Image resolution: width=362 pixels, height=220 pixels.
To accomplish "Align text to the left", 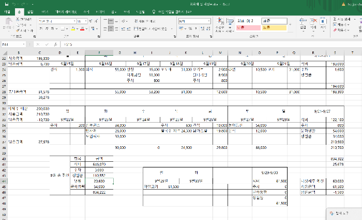I will coord(105,29).
